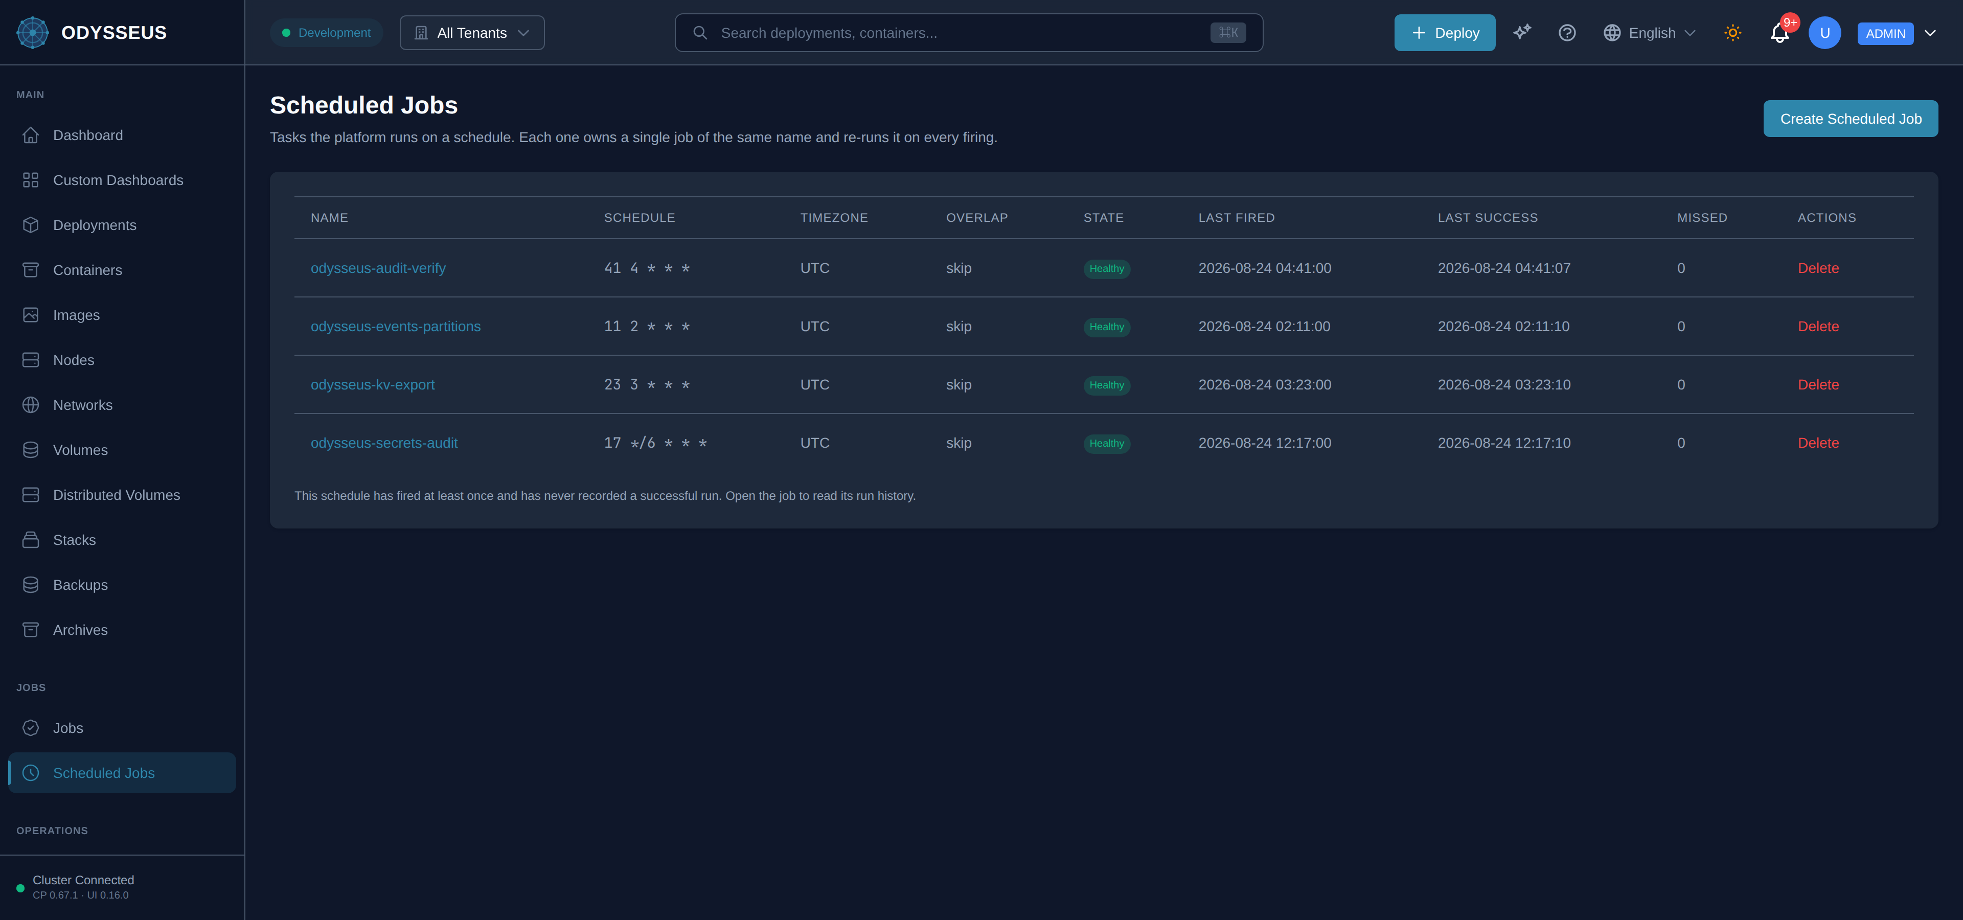
Task: Click last fired '2026-08-24 02:11:00'
Action: tap(1264, 326)
